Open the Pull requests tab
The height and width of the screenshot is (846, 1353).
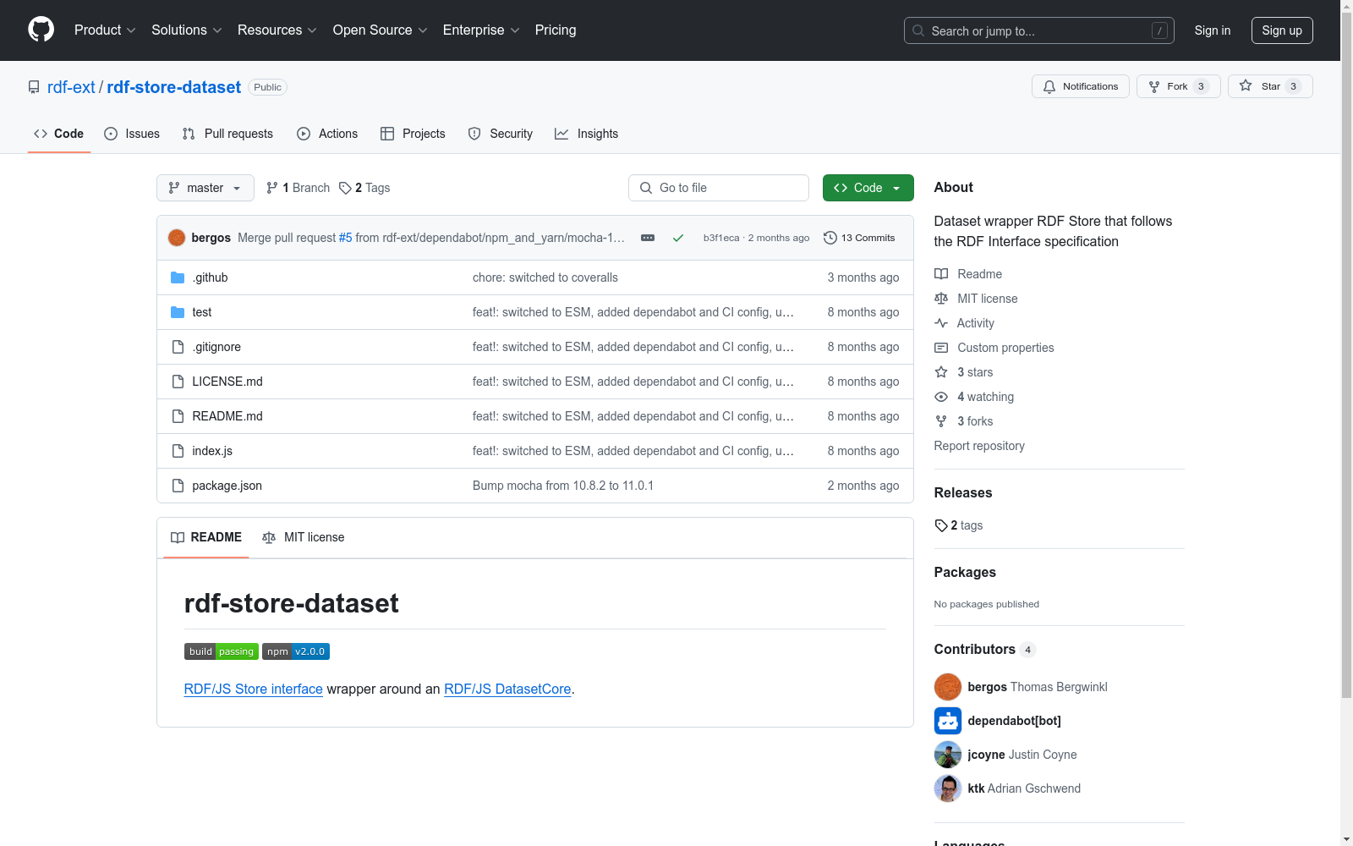pyautogui.click(x=227, y=134)
